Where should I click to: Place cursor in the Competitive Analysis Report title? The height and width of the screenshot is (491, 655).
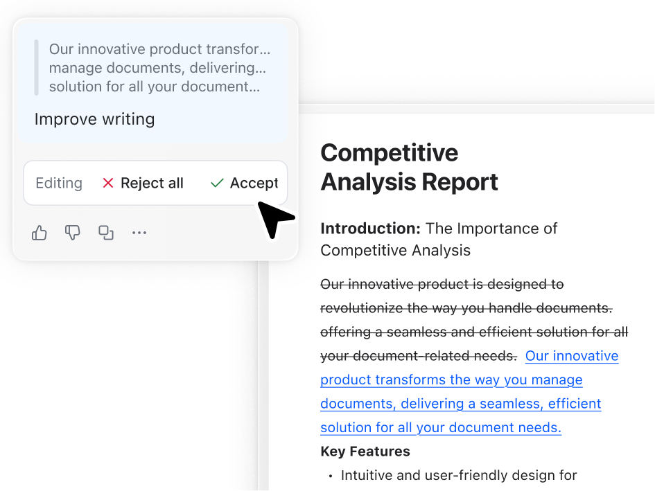tap(409, 167)
